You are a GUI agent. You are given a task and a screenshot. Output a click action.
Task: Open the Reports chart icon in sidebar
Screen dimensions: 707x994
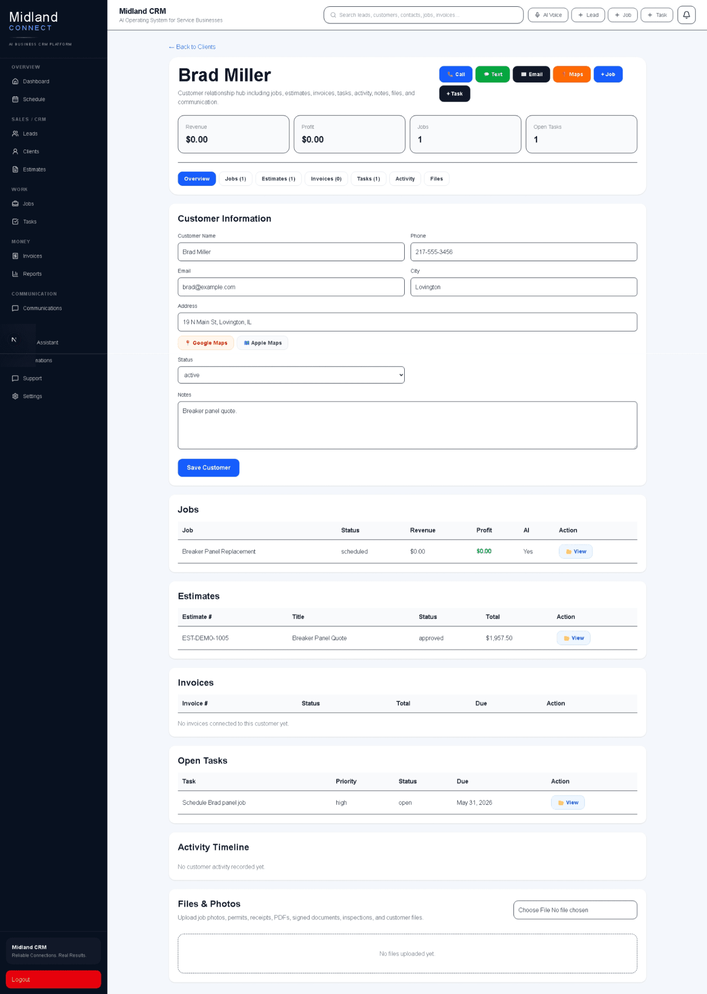15,274
